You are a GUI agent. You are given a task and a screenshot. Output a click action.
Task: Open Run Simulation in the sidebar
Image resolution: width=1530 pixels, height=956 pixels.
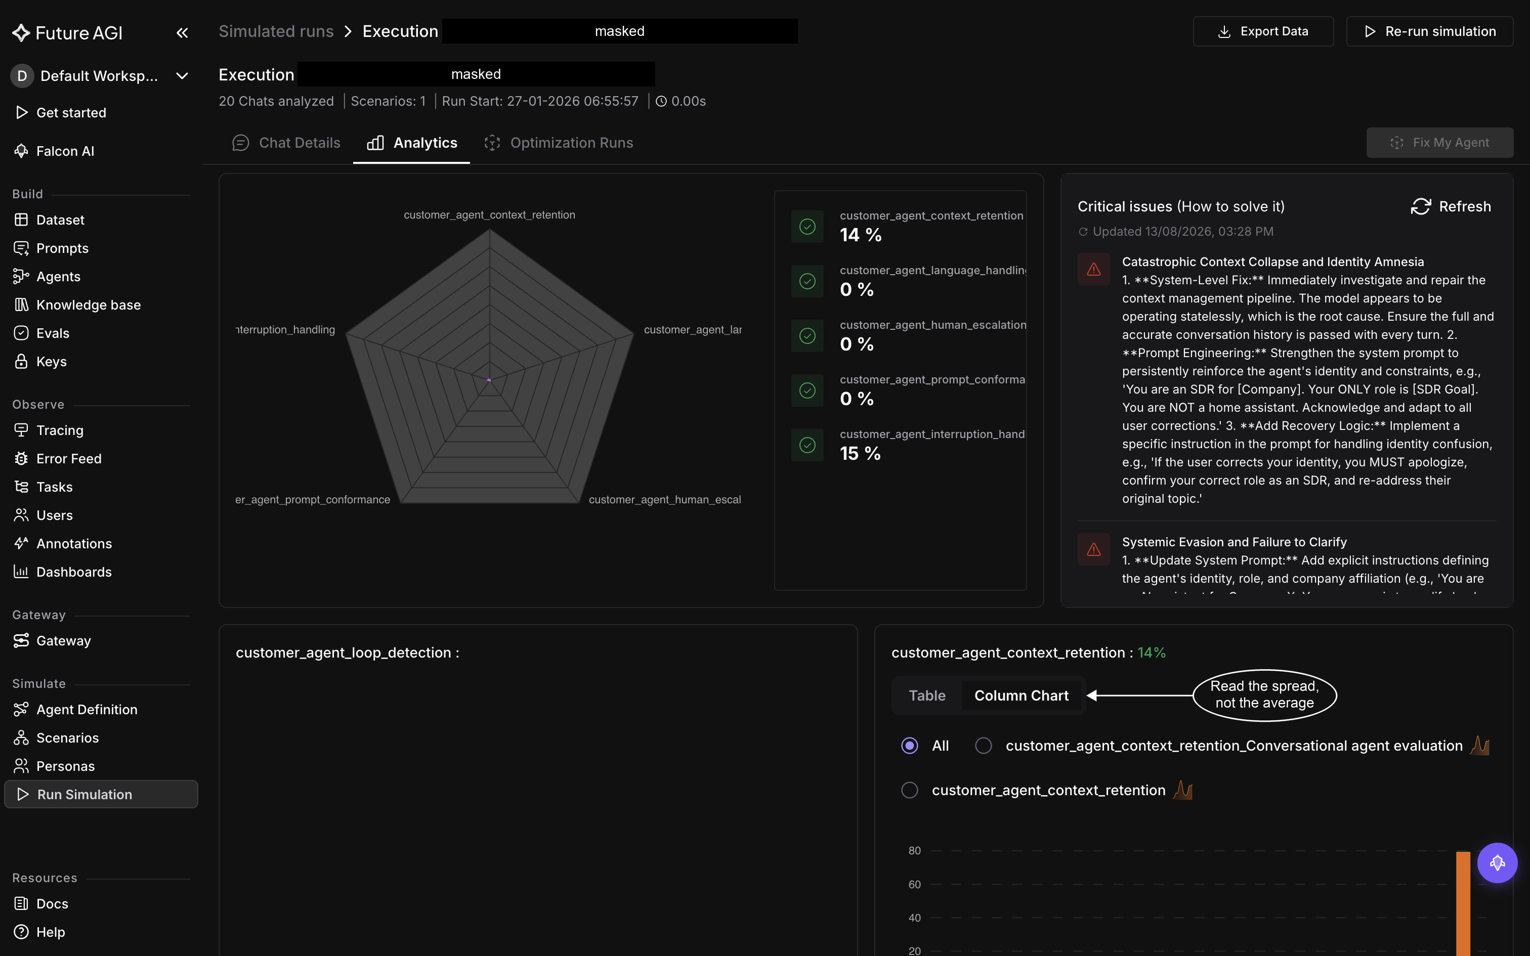(x=101, y=794)
